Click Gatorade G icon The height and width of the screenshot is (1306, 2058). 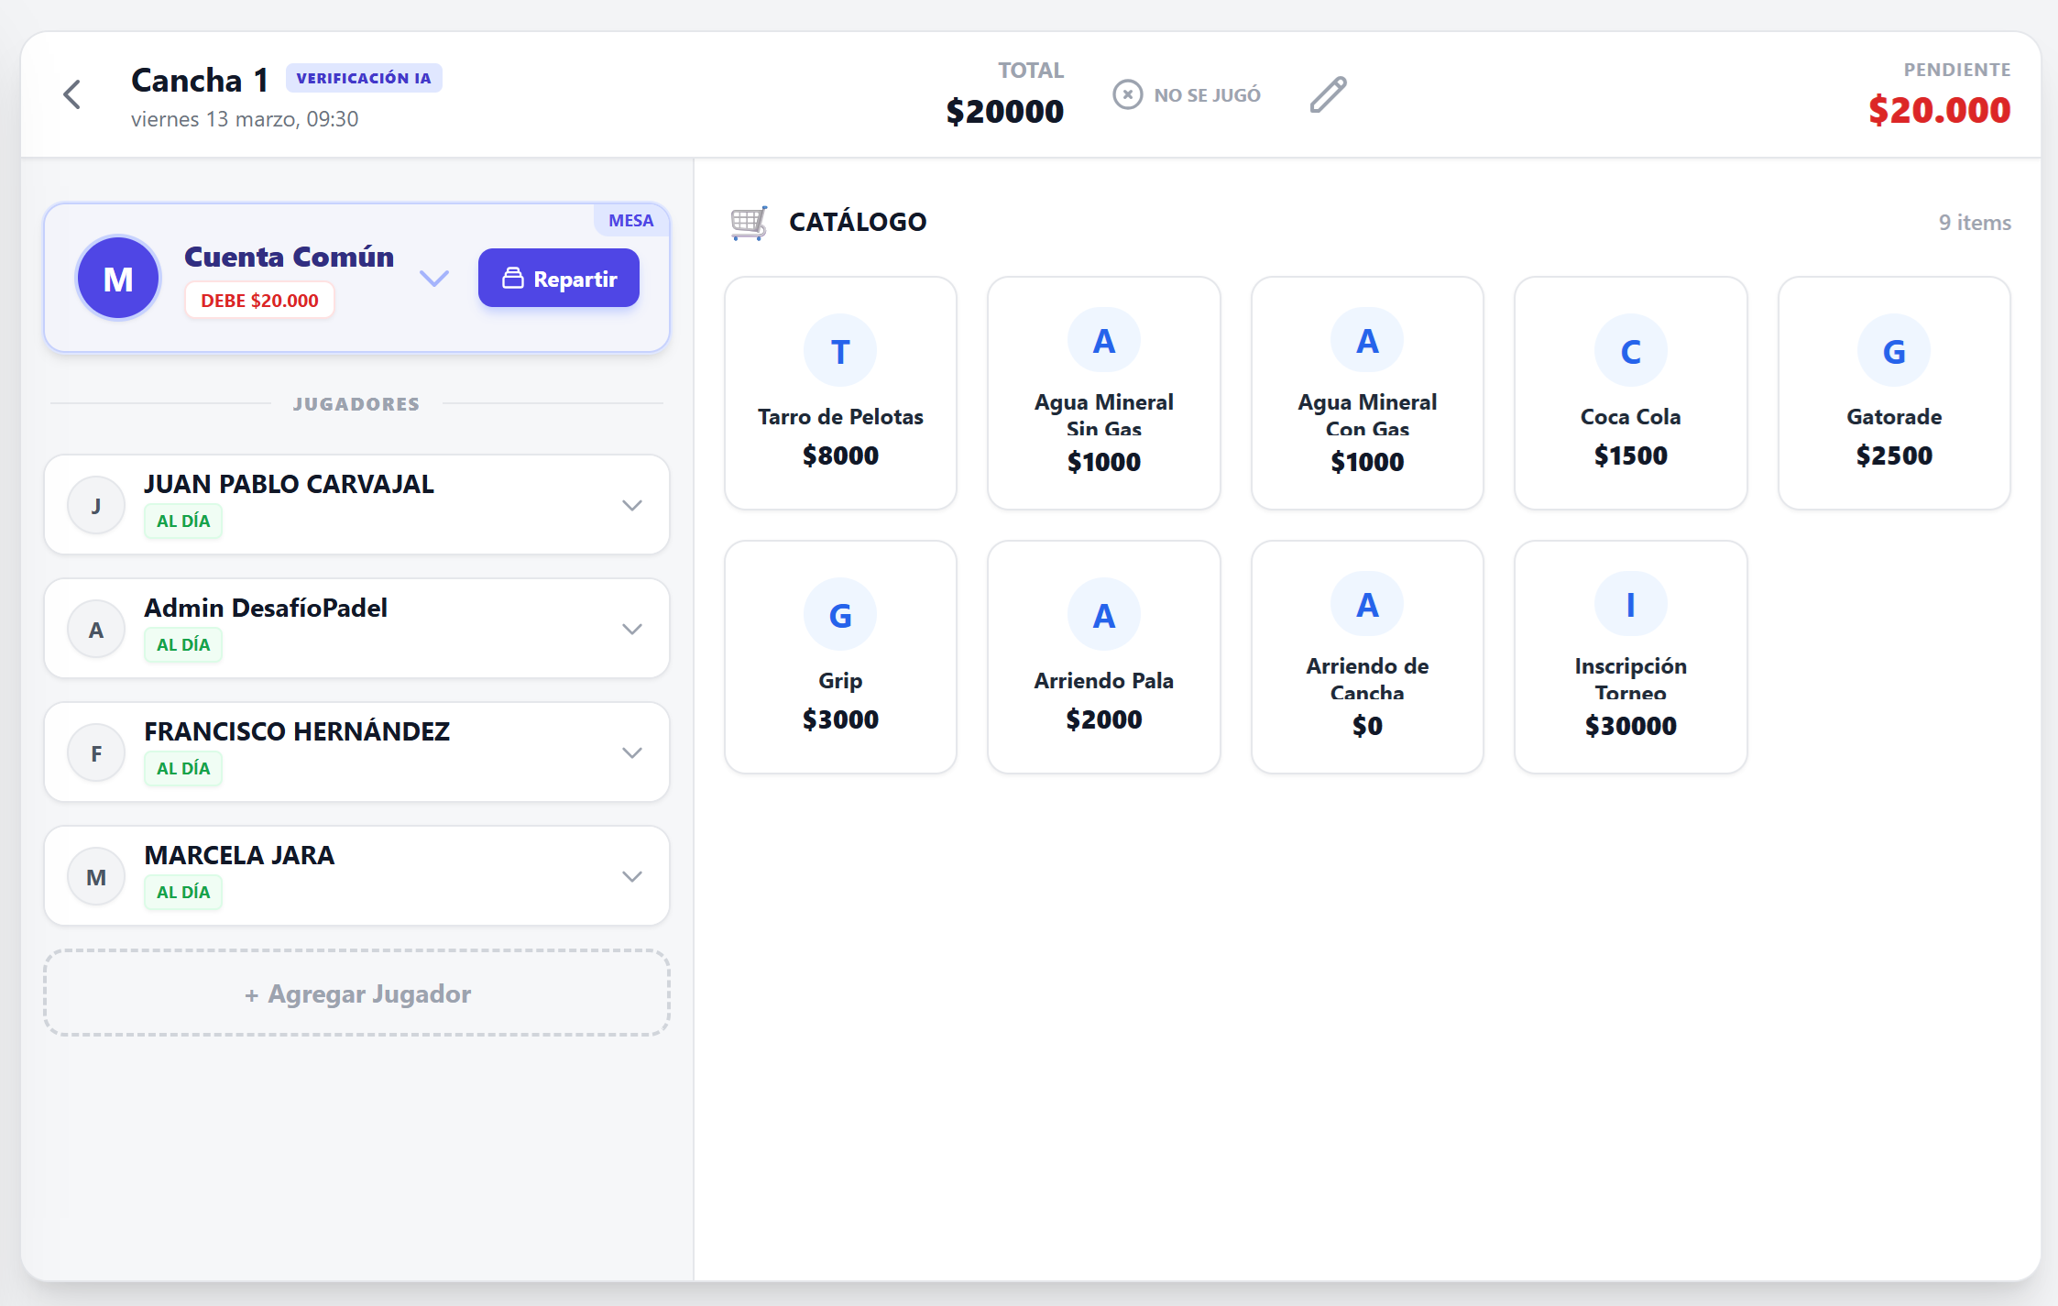(x=1893, y=351)
